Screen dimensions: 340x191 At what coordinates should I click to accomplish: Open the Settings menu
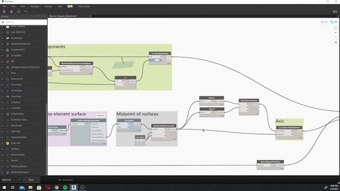(48, 6)
